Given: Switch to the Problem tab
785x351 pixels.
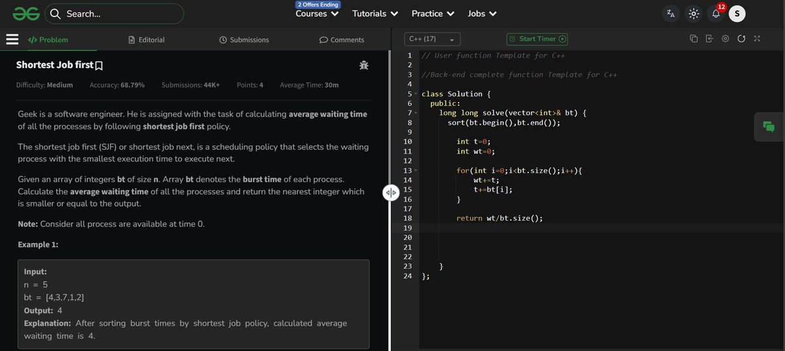Looking at the screenshot, I should click(x=48, y=40).
